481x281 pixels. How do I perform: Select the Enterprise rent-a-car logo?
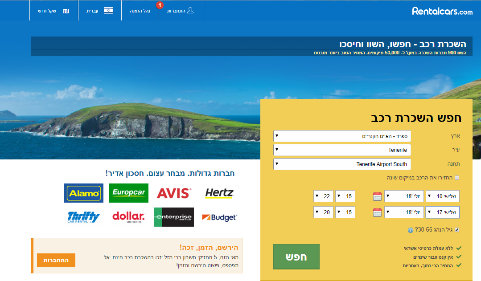[x=174, y=217]
